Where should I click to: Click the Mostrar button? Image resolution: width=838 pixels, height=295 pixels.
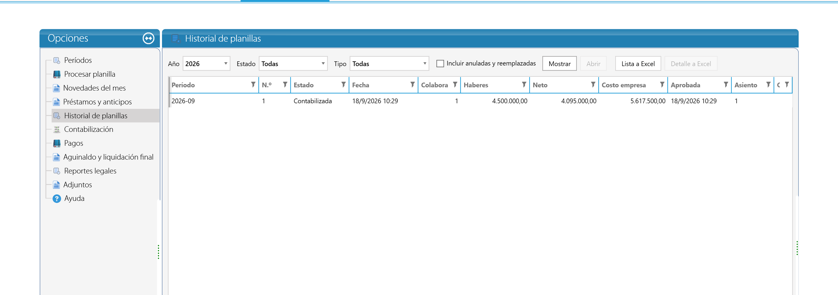point(559,64)
